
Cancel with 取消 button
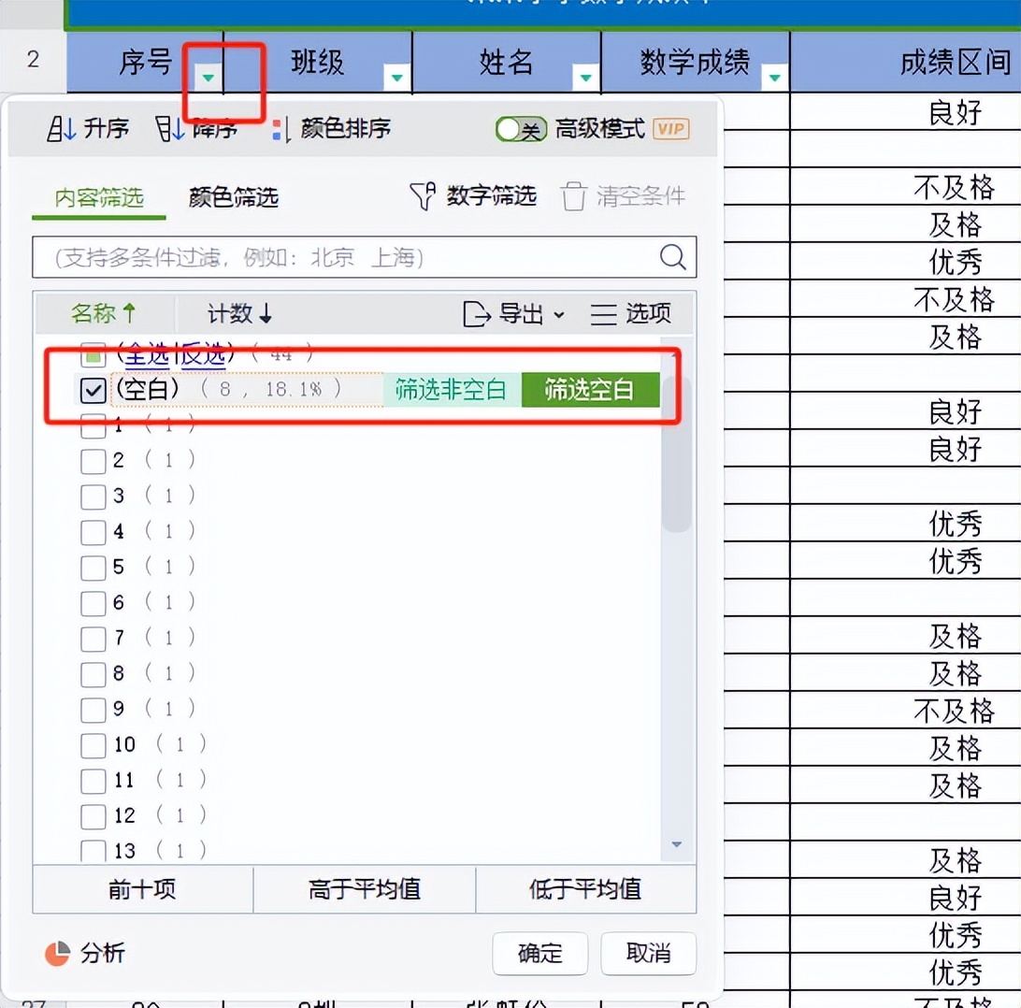[x=648, y=954]
